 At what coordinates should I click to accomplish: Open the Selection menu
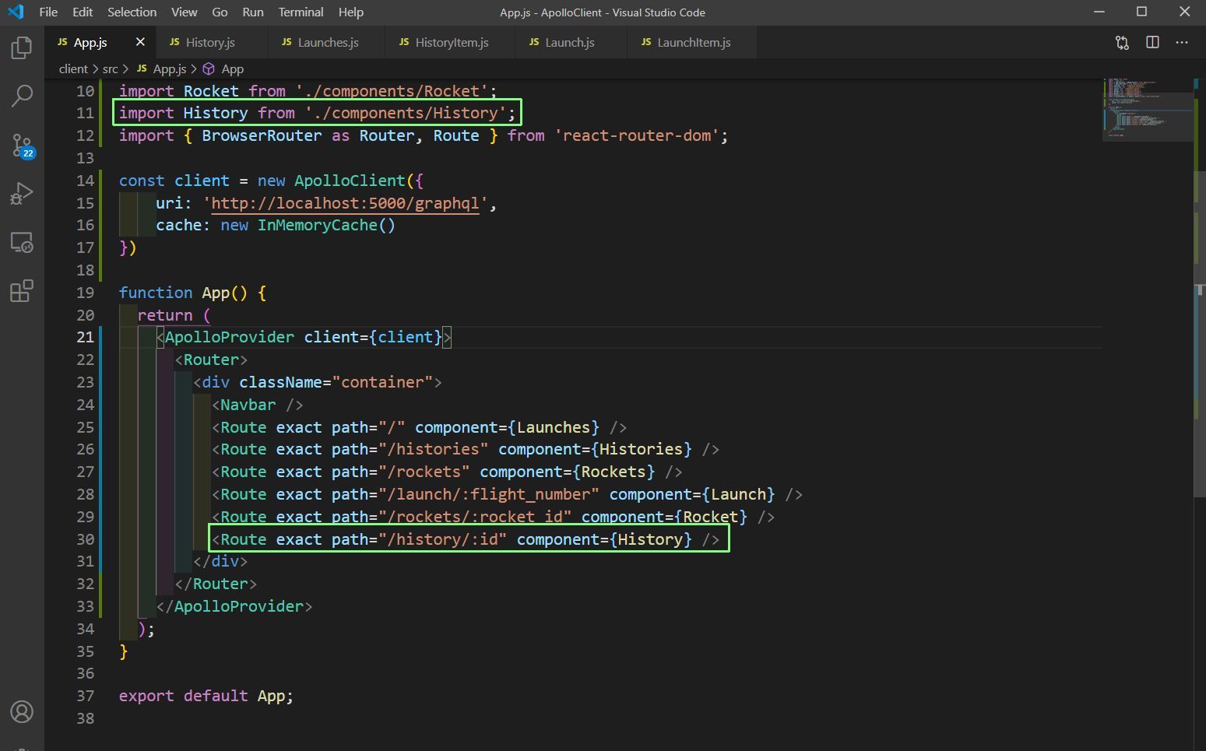click(x=132, y=12)
